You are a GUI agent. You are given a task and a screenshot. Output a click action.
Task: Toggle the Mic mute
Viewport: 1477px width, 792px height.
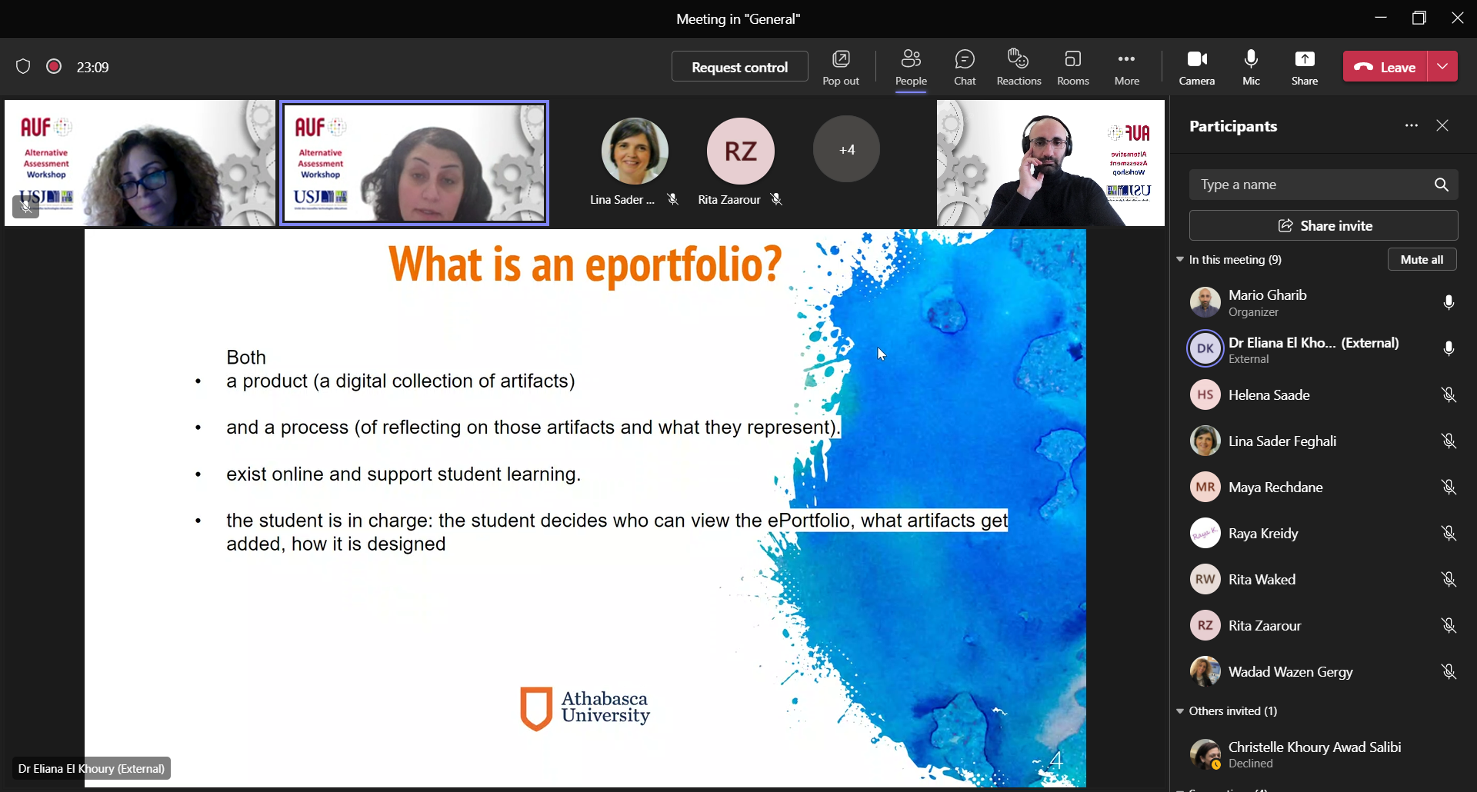pyautogui.click(x=1252, y=68)
